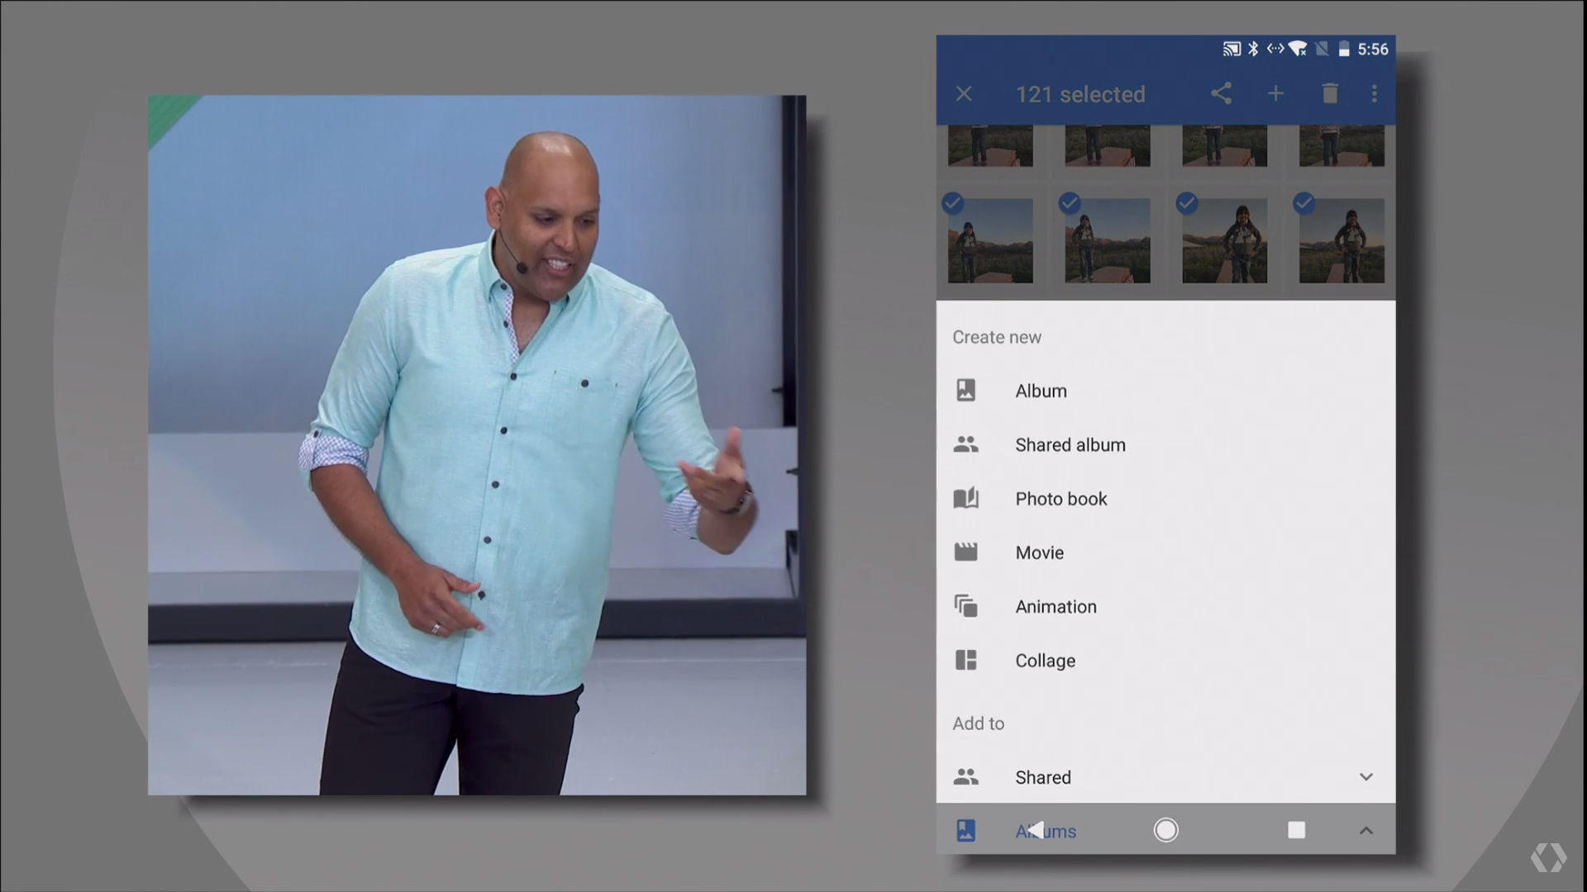Tap the 'Add to' section header

979,724
